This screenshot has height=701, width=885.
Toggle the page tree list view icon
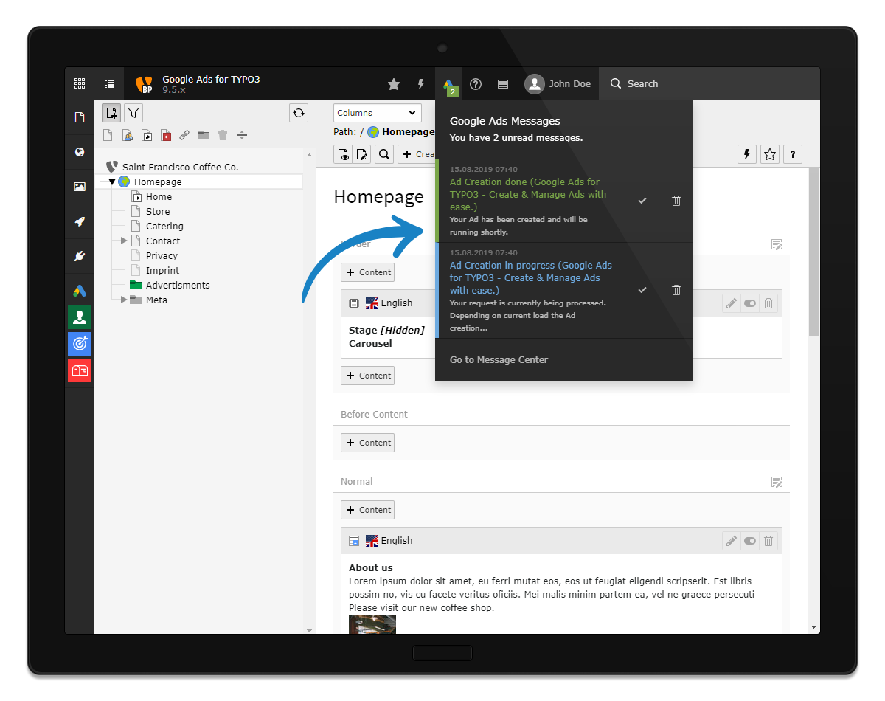(109, 84)
